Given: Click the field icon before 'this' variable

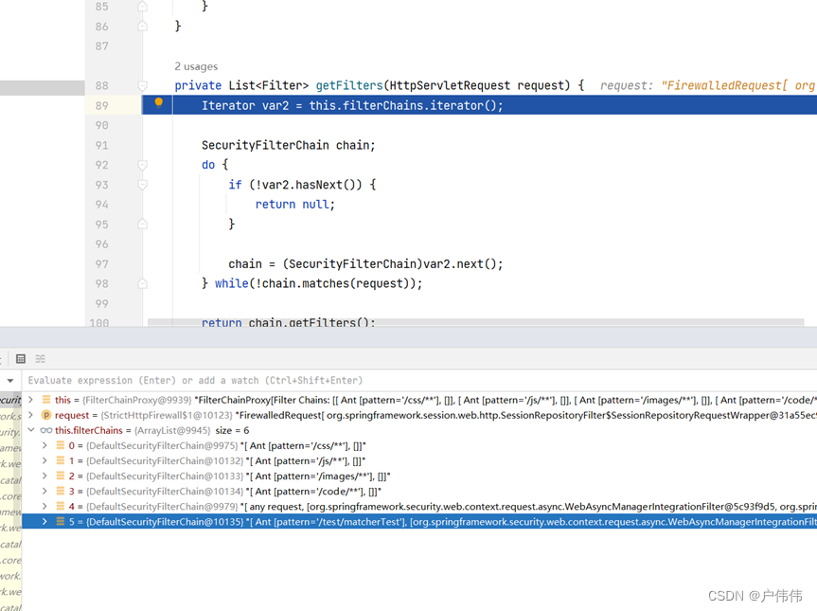Looking at the screenshot, I should click(x=46, y=400).
